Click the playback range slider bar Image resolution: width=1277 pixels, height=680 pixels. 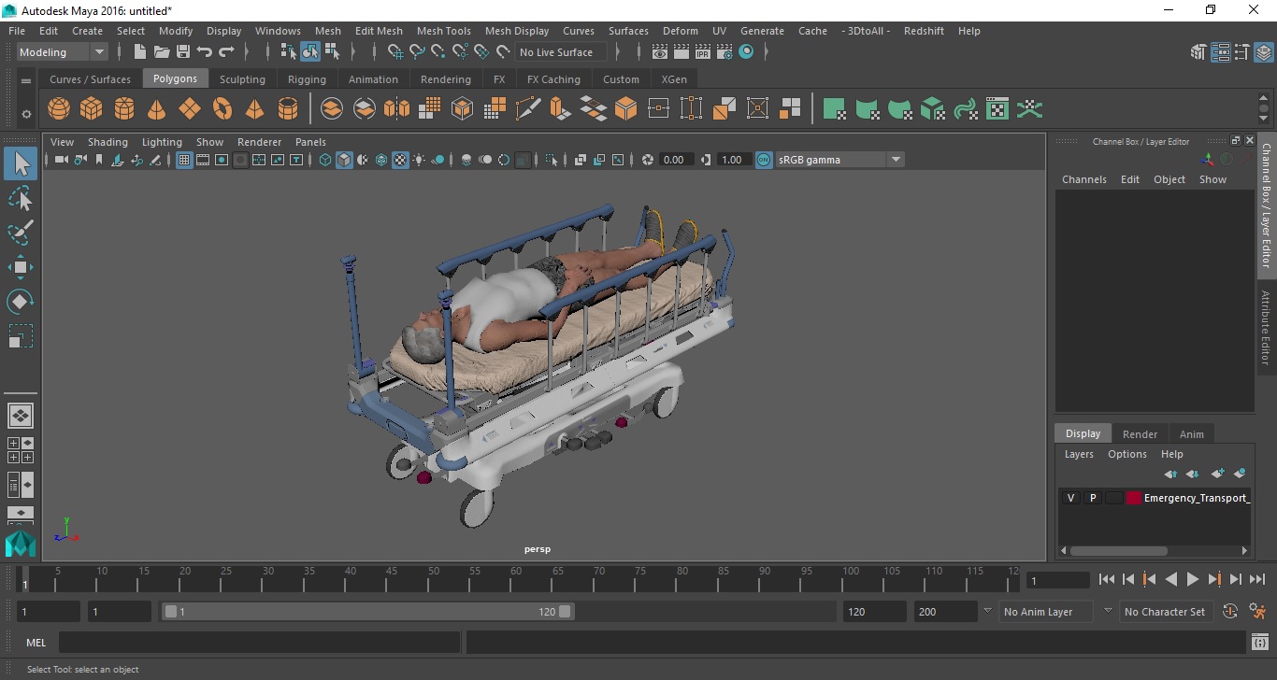click(x=368, y=612)
